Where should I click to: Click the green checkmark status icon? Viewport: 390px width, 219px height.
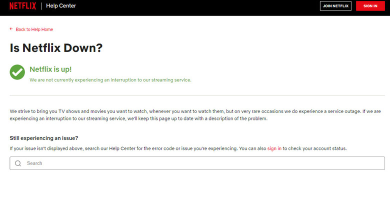pos(17,72)
